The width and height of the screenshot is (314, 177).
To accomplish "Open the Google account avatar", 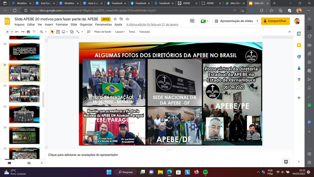I will pos(297,21).
